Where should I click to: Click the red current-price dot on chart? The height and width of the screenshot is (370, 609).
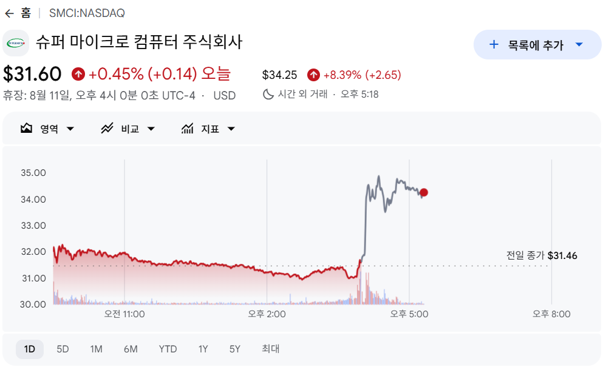click(424, 192)
